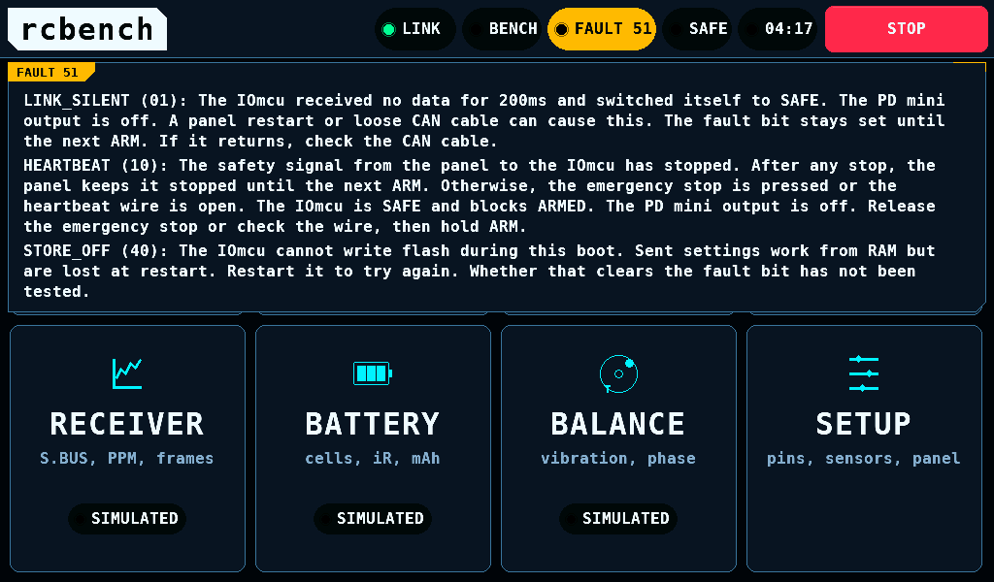Image resolution: width=994 pixels, height=582 pixels.
Task: Open the RECEIVER tile title
Action: pyautogui.click(x=127, y=424)
